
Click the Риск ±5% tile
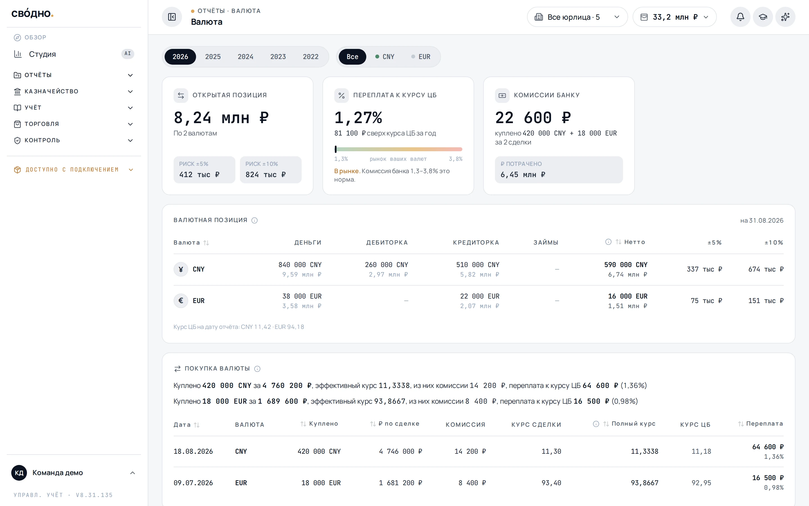204,170
